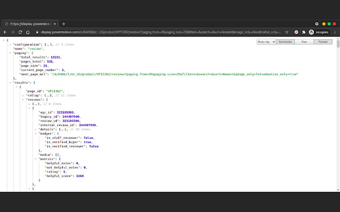The image size is (340, 212).
Task: Click the "rating" key in metrics
Action: coord(52,171)
